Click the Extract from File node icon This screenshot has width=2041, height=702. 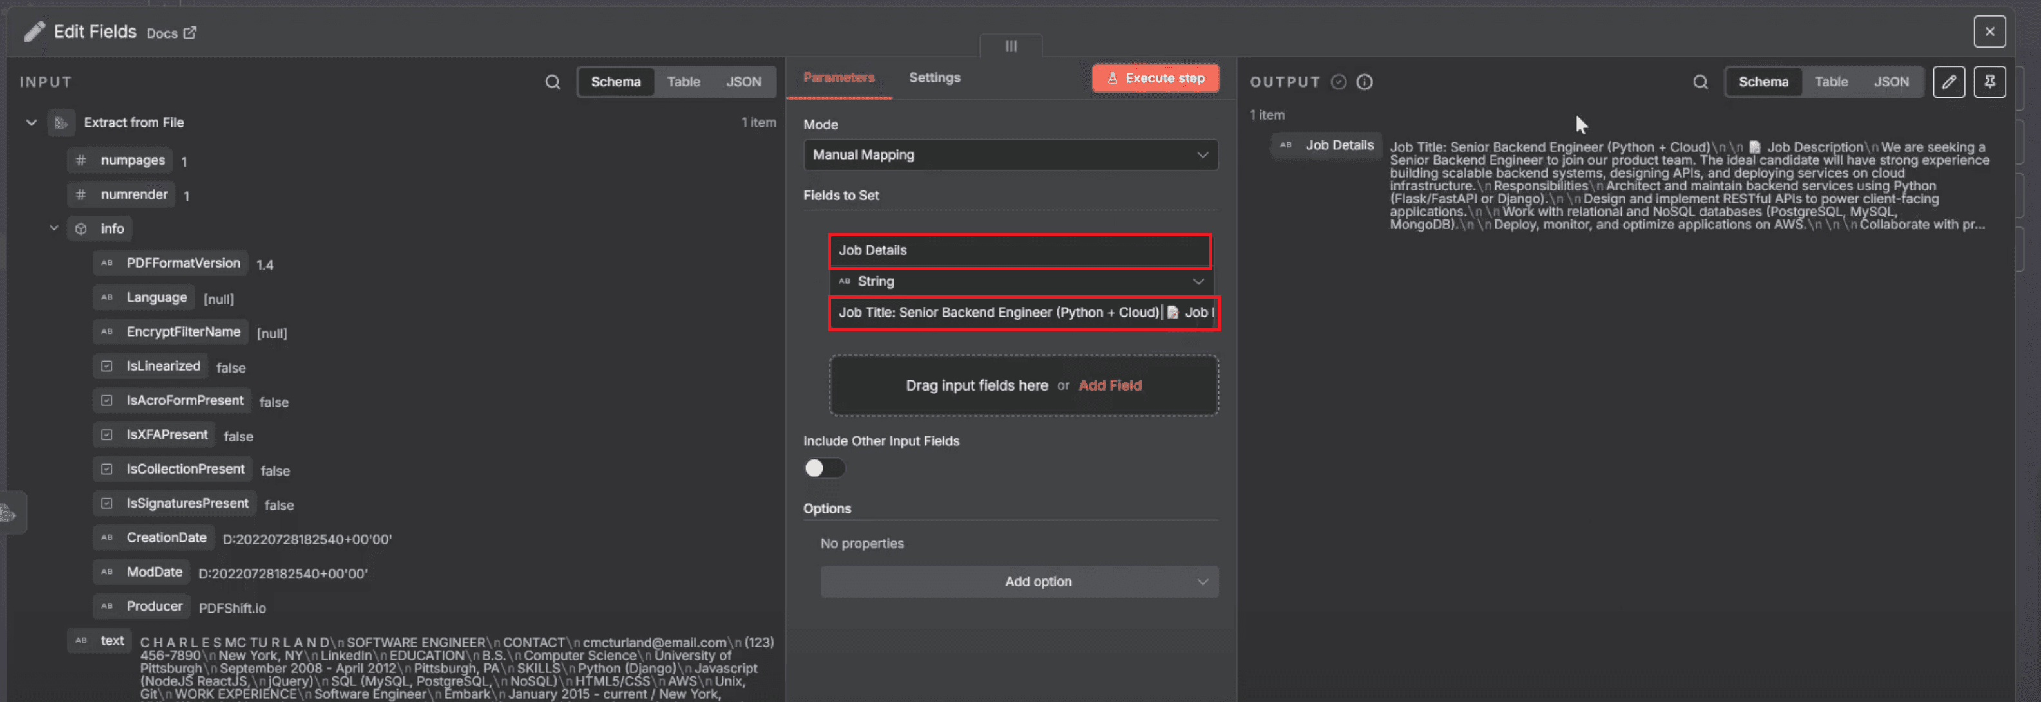pyautogui.click(x=61, y=123)
